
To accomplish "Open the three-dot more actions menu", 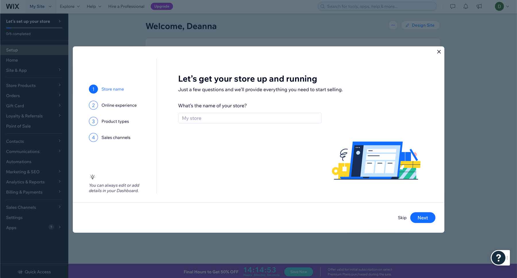I will click(x=393, y=25).
